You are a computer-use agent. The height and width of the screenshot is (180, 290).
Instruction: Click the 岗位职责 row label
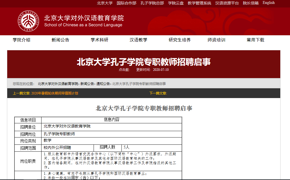[28, 161]
